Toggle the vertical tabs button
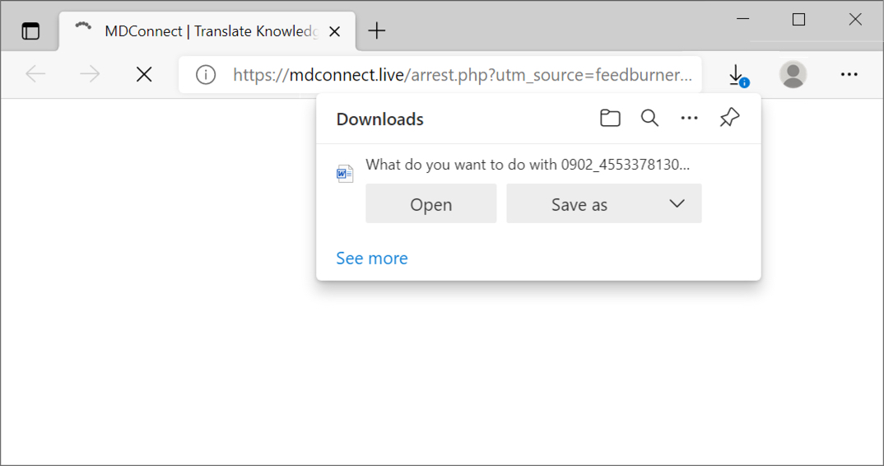The image size is (884, 466). [x=30, y=31]
